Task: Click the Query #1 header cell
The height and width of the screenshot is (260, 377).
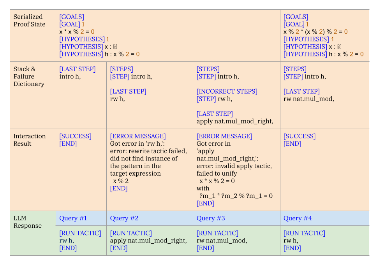Action: pos(73,218)
